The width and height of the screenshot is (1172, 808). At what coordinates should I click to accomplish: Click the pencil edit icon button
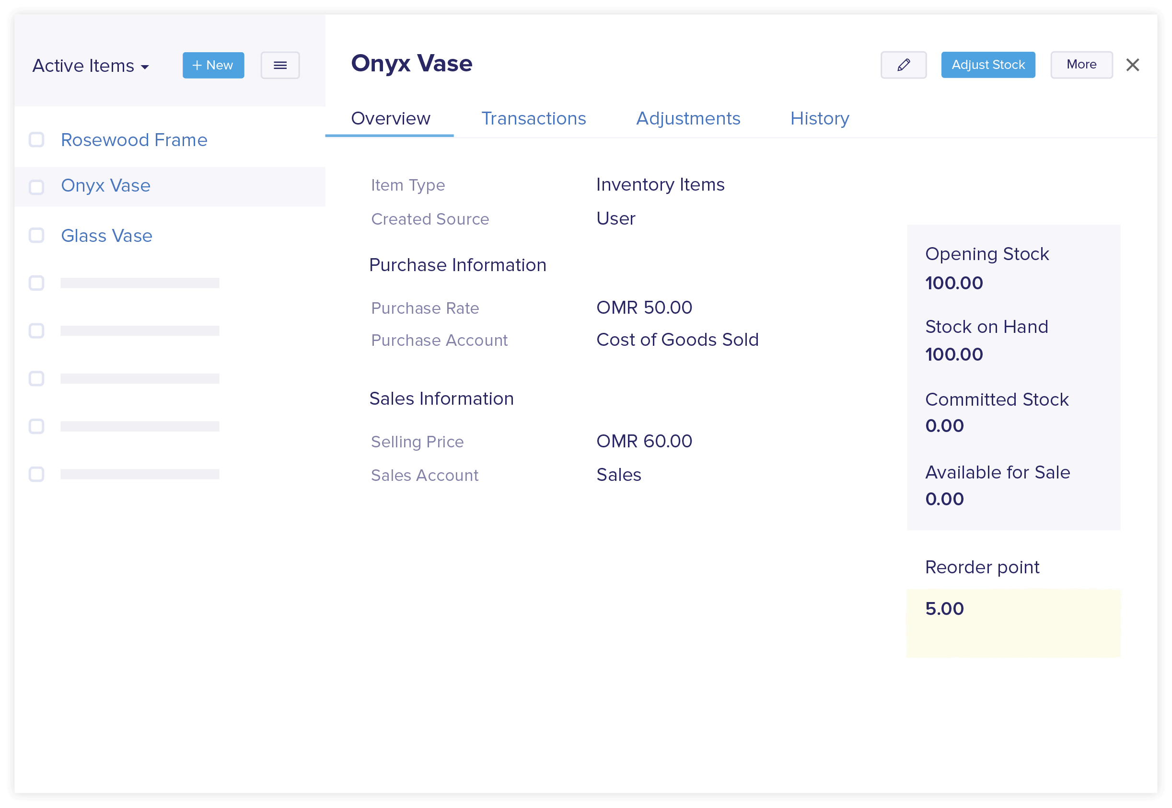(x=903, y=65)
